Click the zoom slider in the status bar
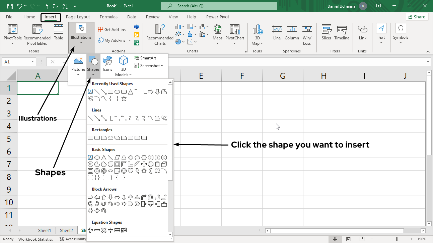Image resolution: width=433 pixels, height=243 pixels. (x=396, y=239)
